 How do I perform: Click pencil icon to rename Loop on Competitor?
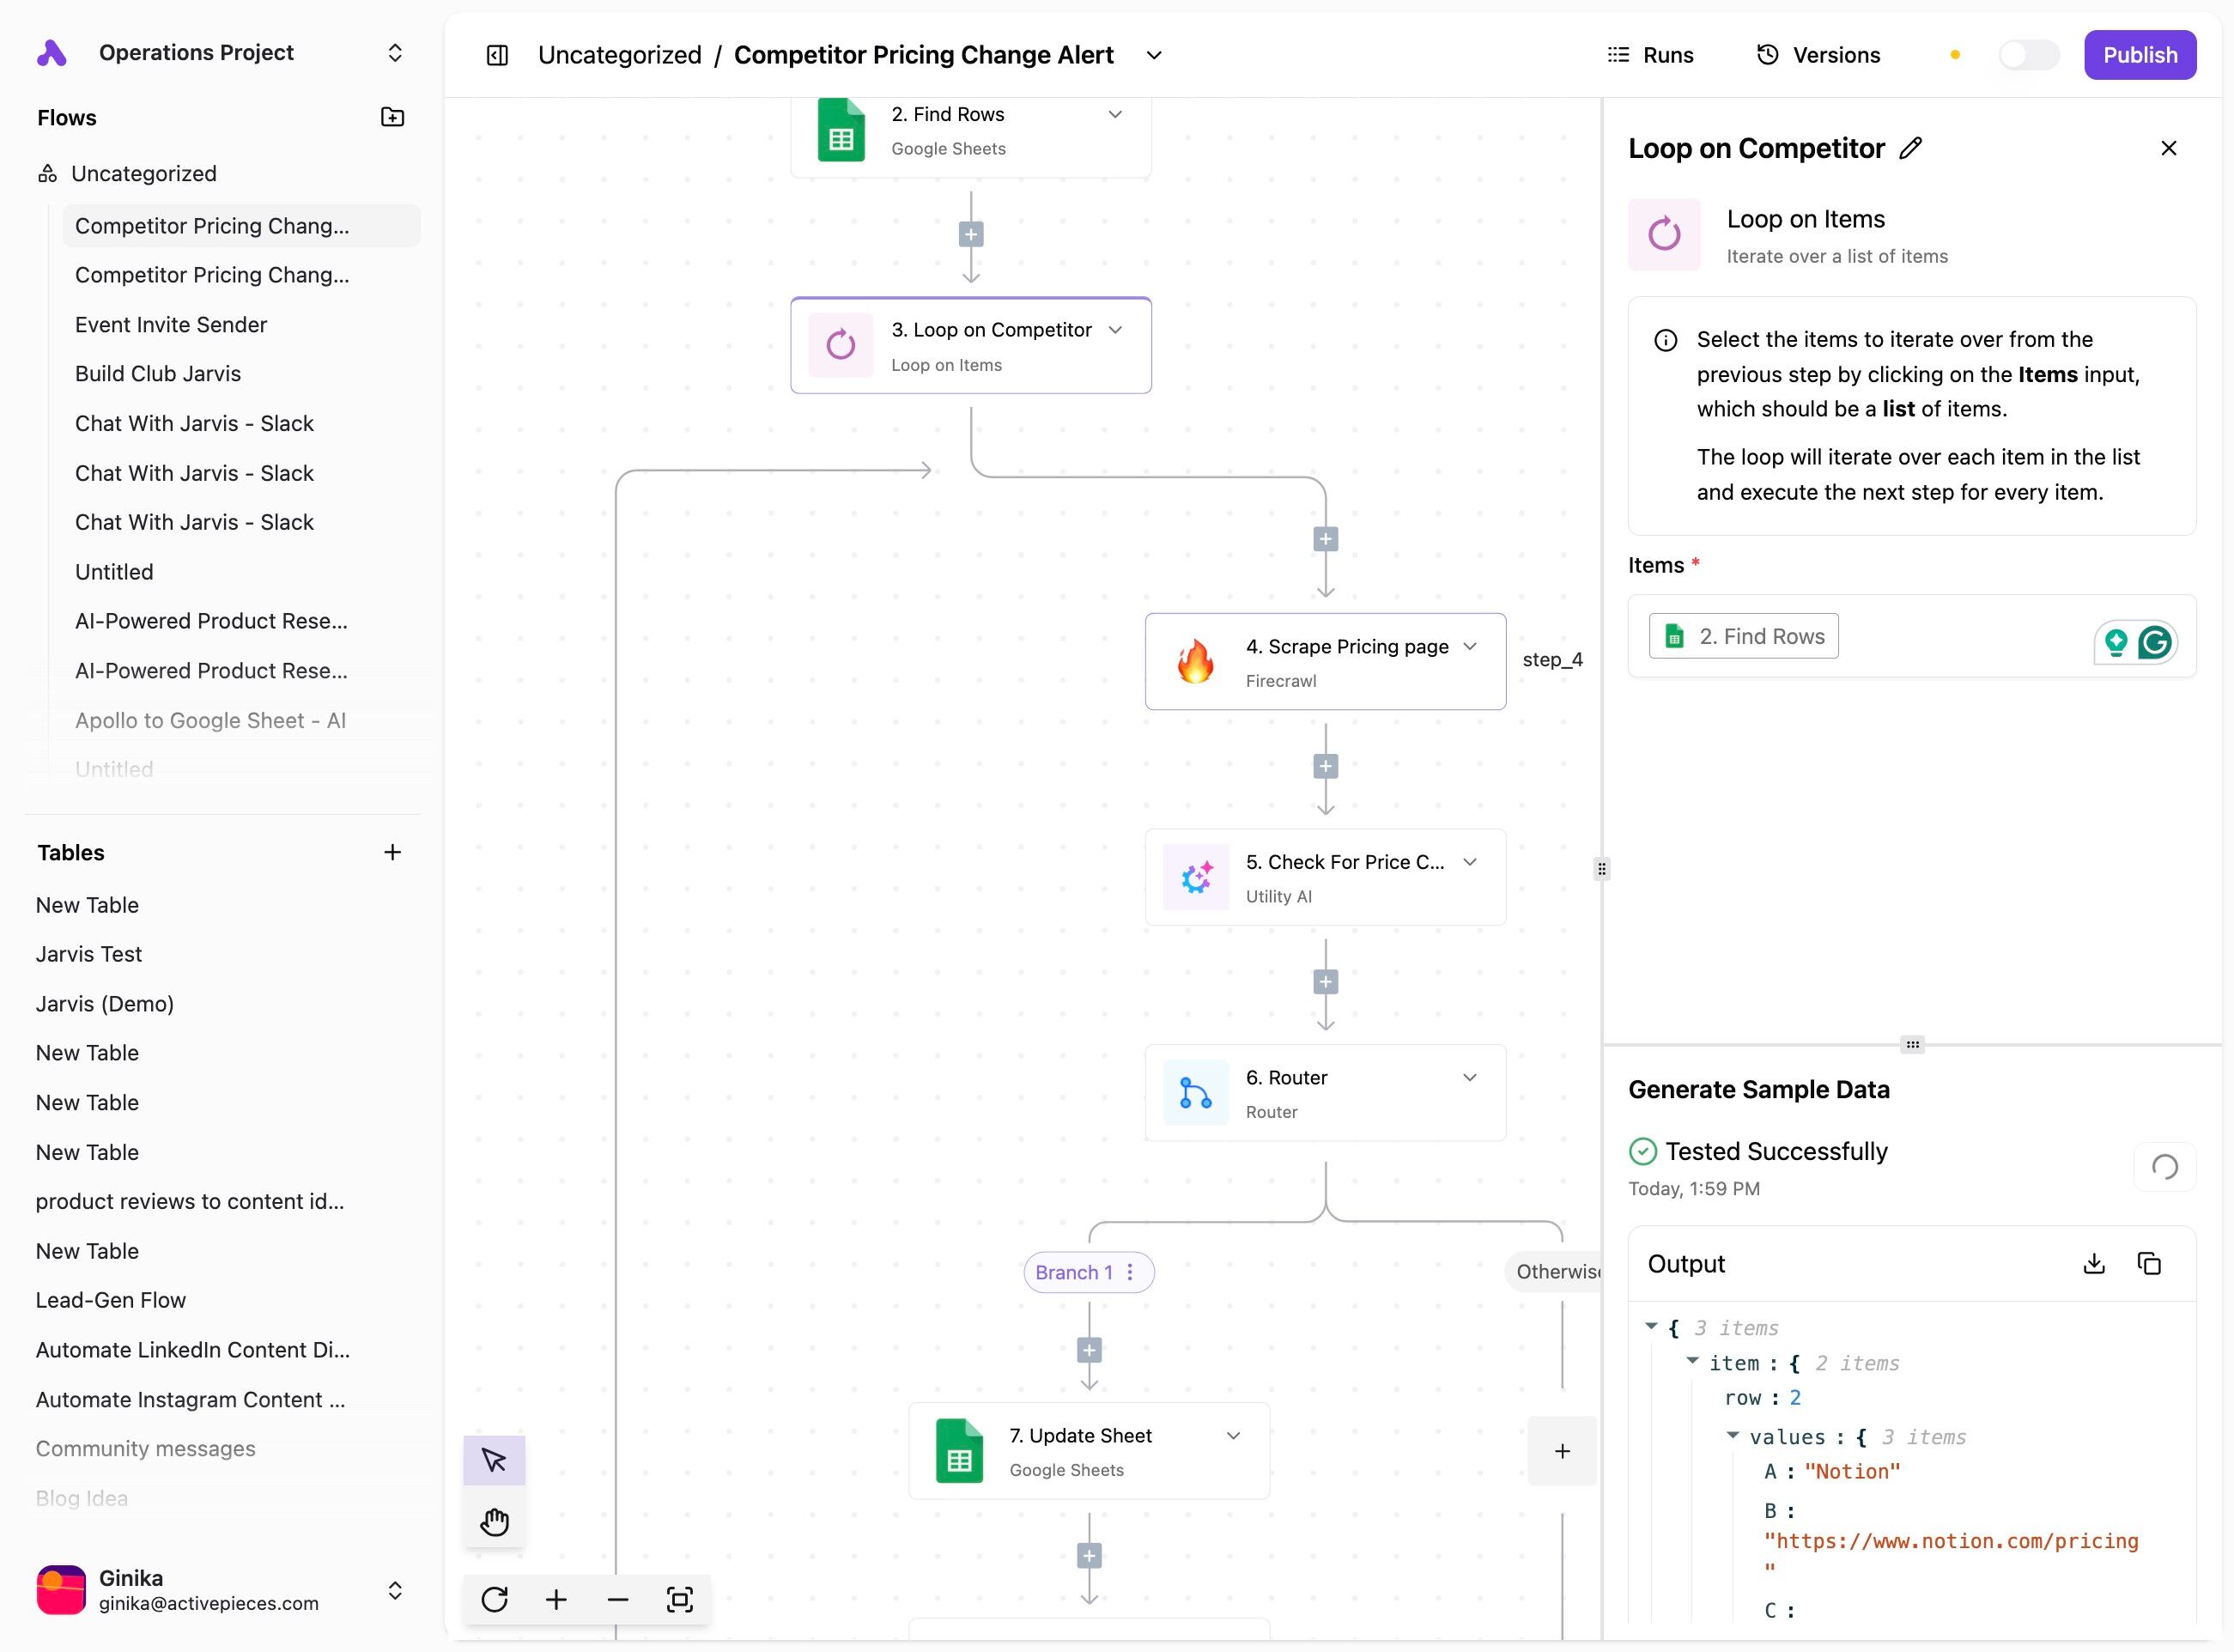(x=1911, y=148)
